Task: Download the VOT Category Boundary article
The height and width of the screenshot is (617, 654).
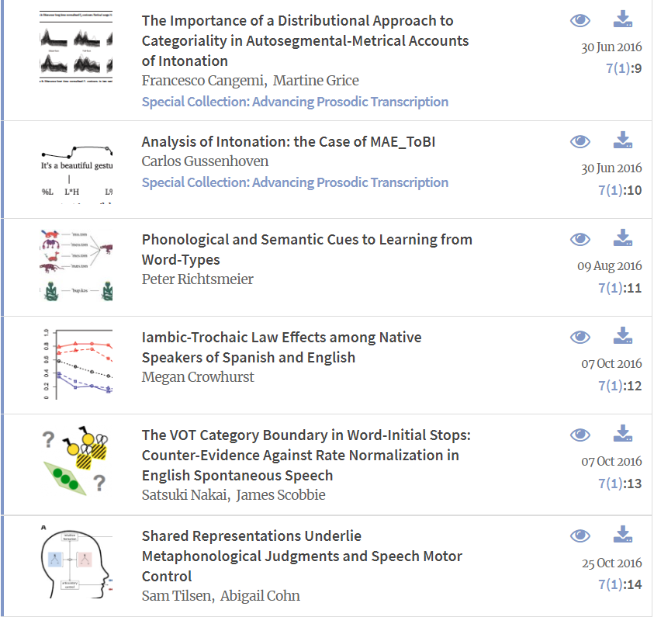Action: [x=623, y=434]
